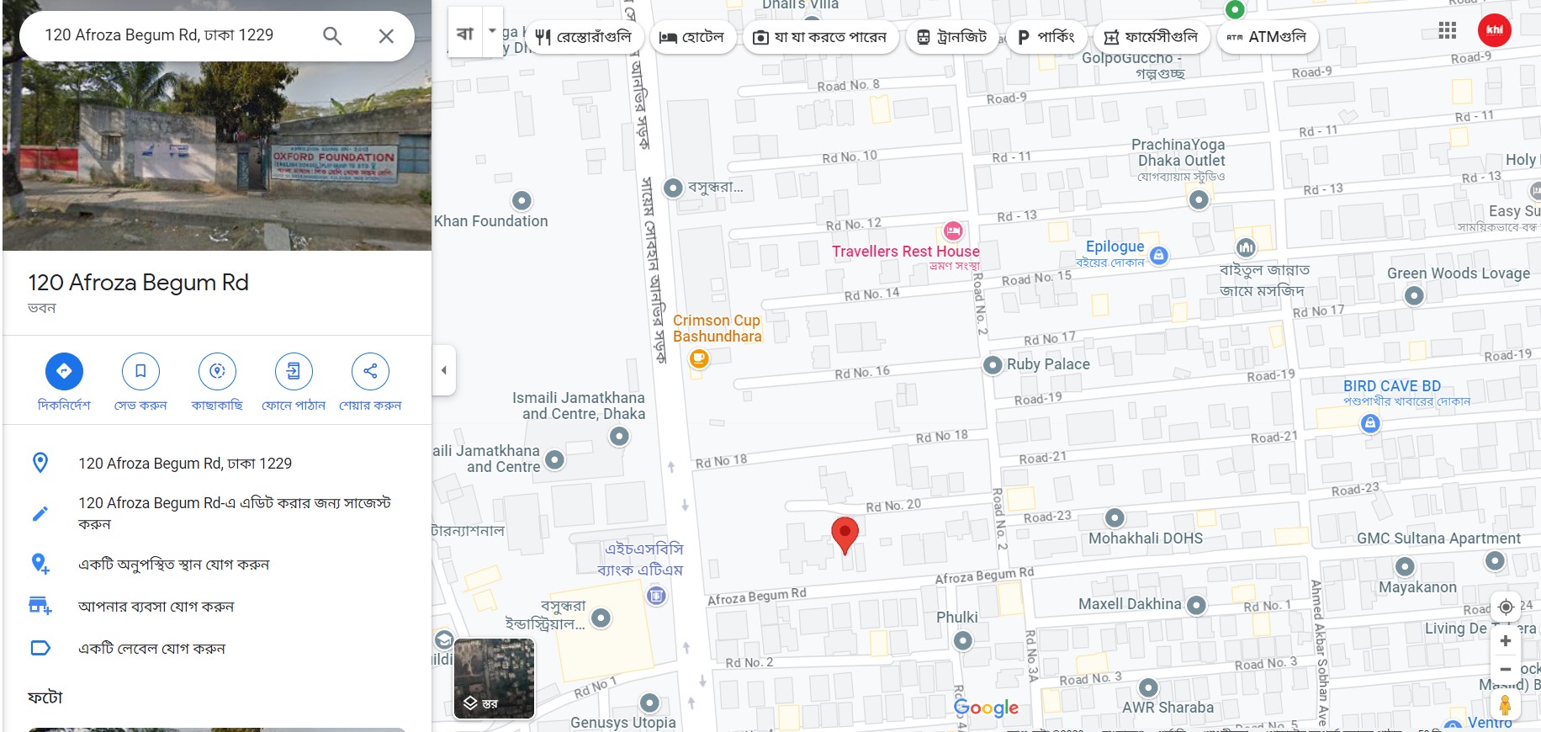This screenshot has height=732, width=1541.
Task: Send to phone icon button
Action: [294, 371]
